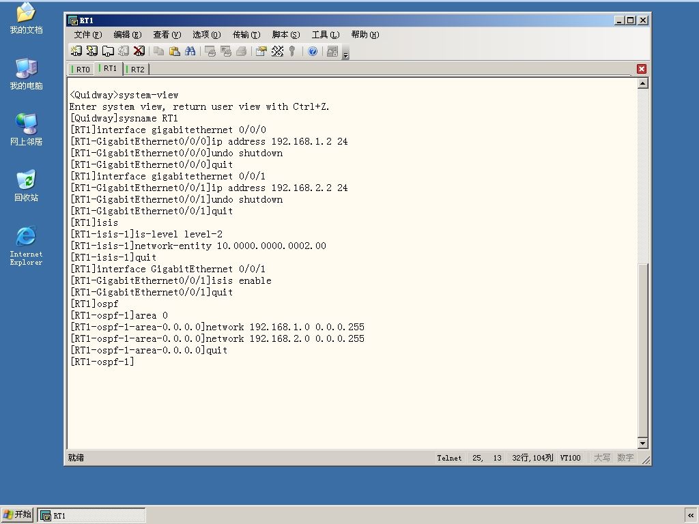Click the 数字 num lock status indicator
This screenshot has height=524, width=699.
point(625,458)
